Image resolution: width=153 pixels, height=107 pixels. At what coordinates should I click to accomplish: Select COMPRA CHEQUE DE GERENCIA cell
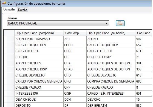[x=111, y=81]
